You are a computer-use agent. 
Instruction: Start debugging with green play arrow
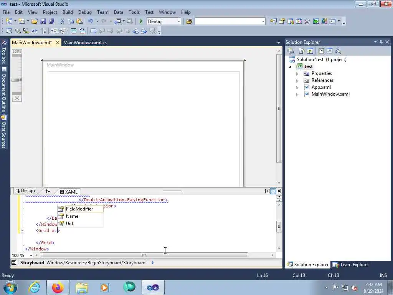pyautogui.click(x=141, y=22)
